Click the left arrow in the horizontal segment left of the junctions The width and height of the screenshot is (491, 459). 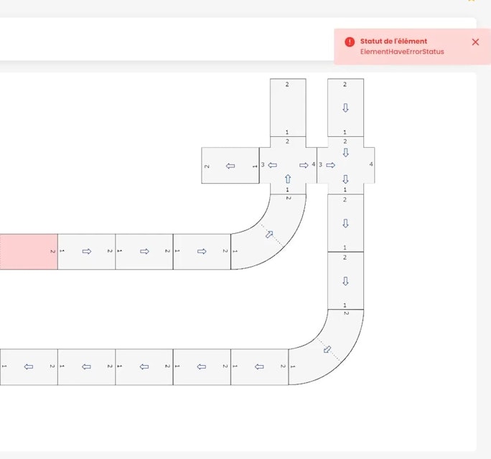(x=230, y=166)
